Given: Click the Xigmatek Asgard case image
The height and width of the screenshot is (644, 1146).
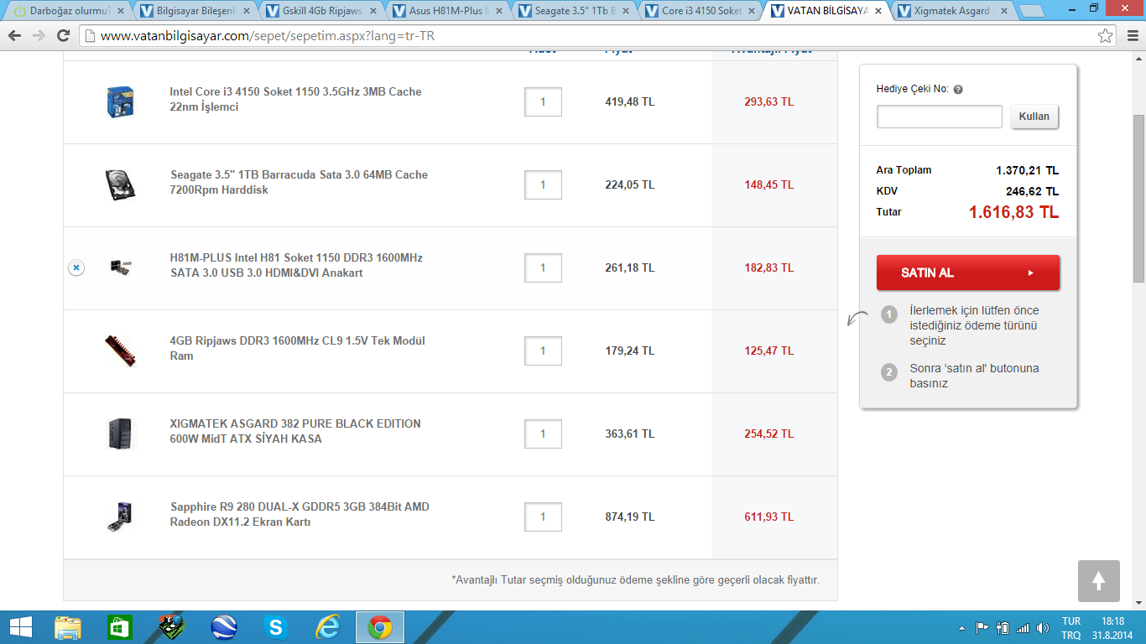Looking at the screenshot, I should 121,434.
